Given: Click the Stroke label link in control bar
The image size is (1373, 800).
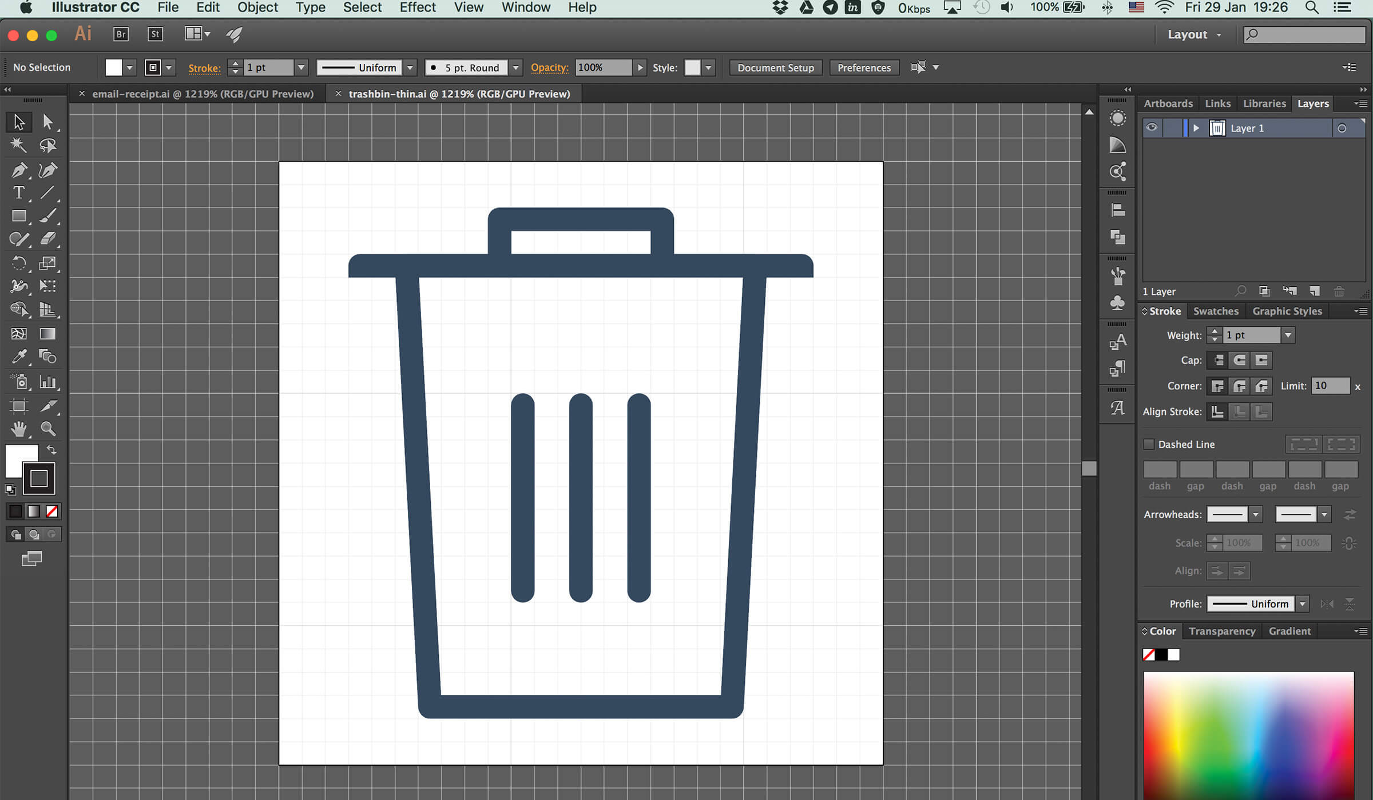Looking at the screenshot, I should (x=204, y=68).
